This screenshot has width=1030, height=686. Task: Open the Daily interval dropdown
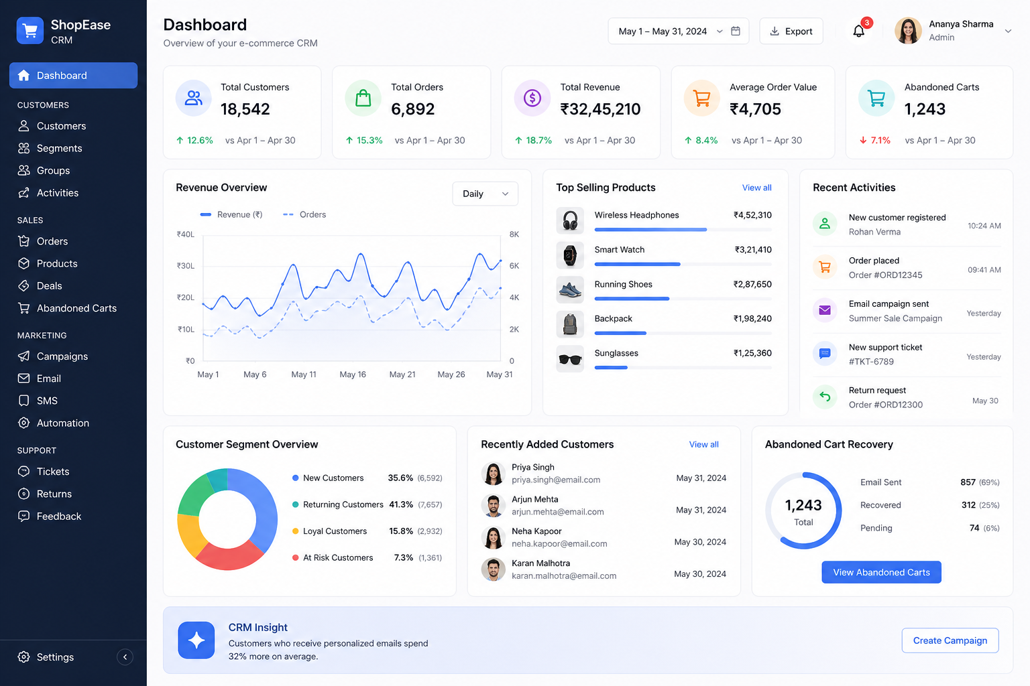(485, 194)
